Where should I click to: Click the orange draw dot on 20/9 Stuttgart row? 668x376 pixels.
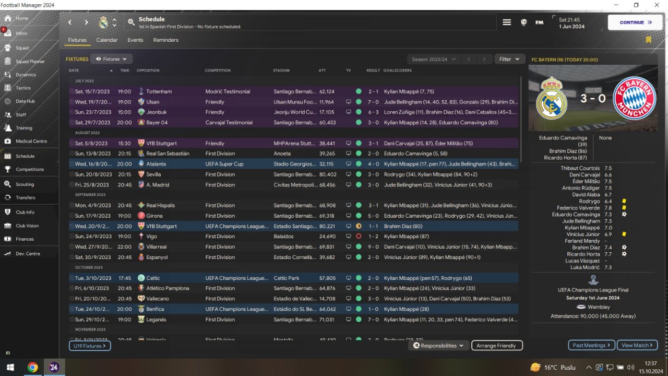click(x=359, y=226)
